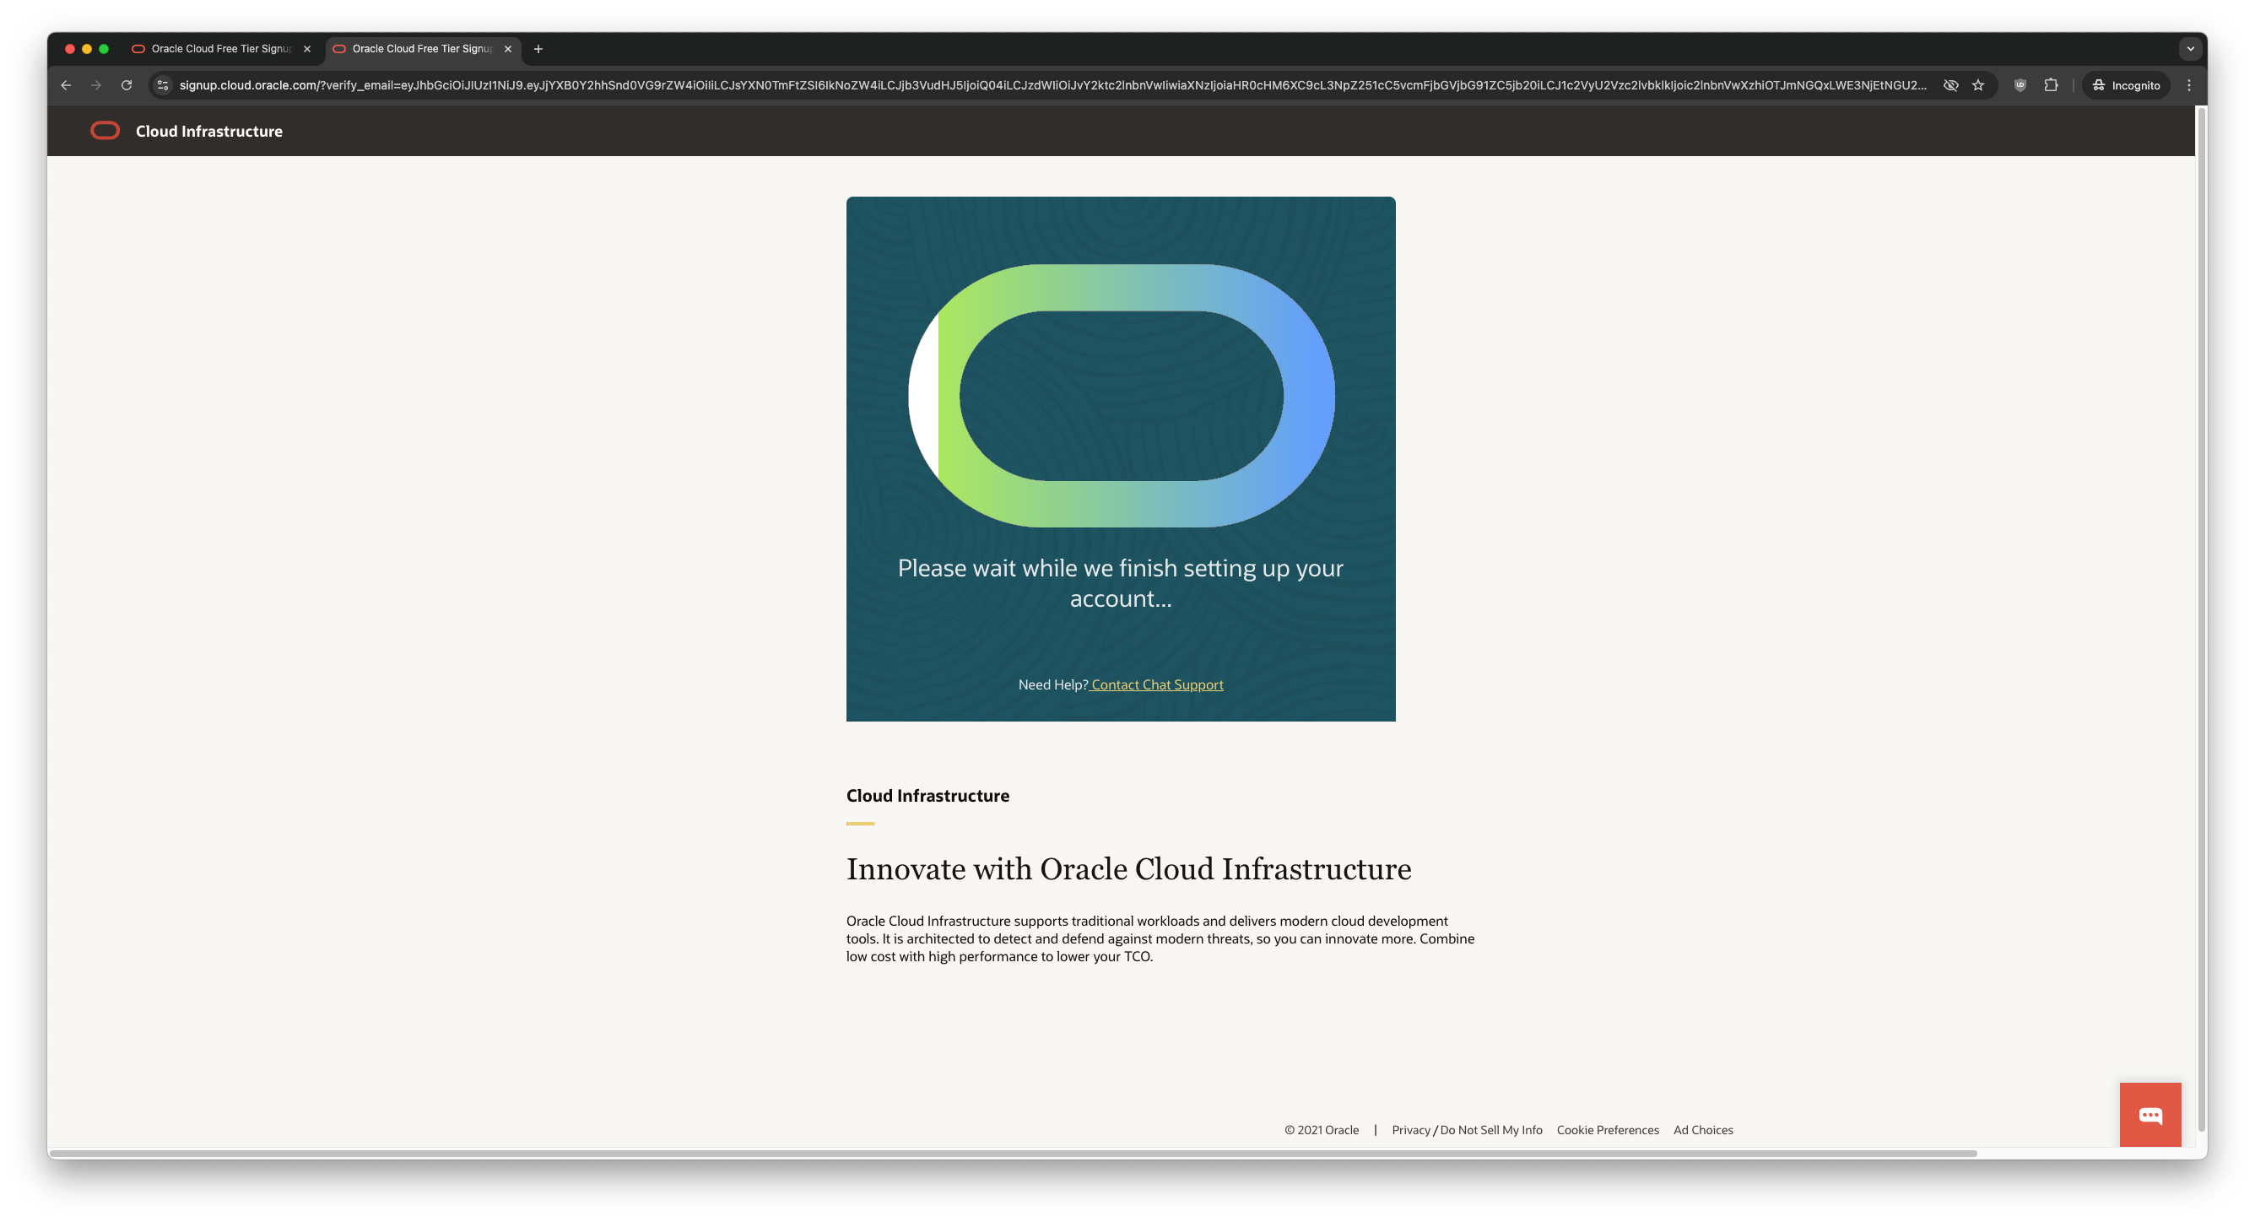Click the URL address bar
Viewport: 2255px width, 1222px height.
[1051, 85]
